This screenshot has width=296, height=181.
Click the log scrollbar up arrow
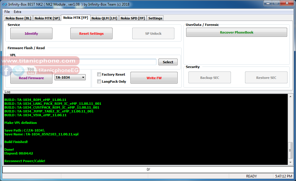[290, 97]
